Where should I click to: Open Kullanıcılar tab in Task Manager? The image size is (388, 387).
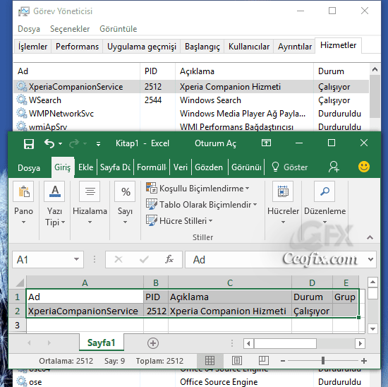(x=249, y=47)
